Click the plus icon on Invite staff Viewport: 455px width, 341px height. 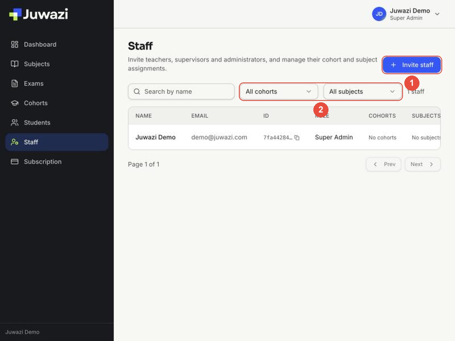point(393,65)
